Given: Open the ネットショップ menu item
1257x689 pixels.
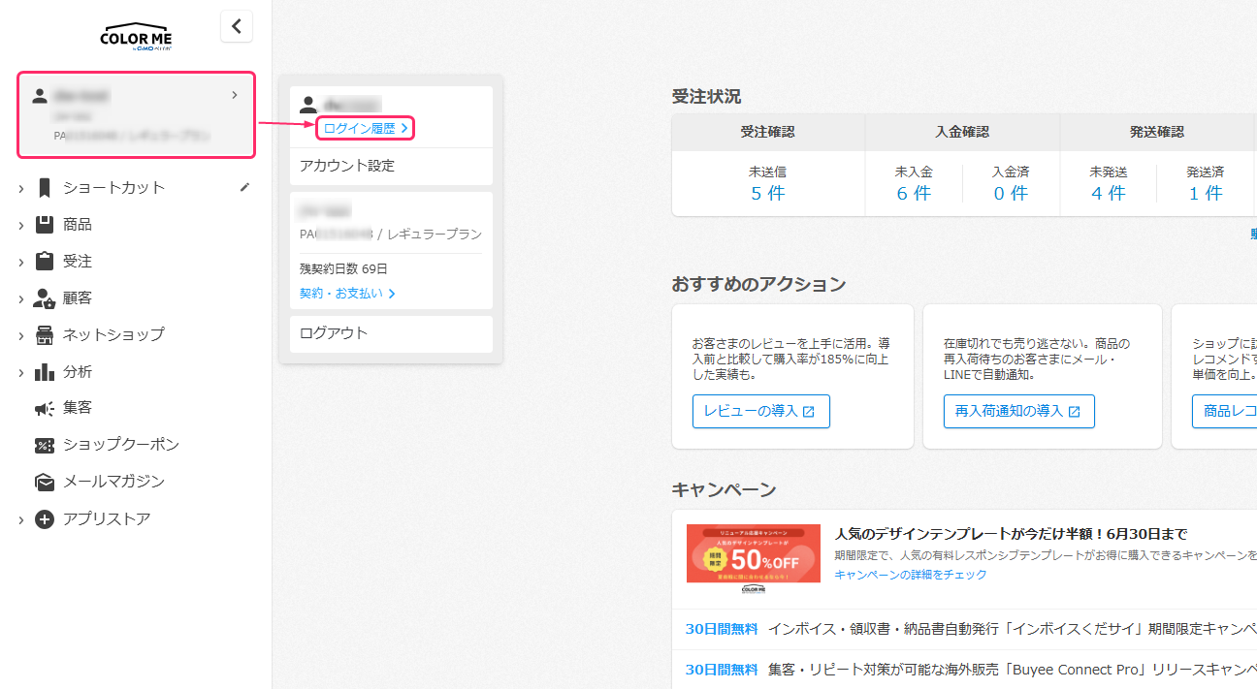Looking at the screenshot, I should [x=113, y=334].
